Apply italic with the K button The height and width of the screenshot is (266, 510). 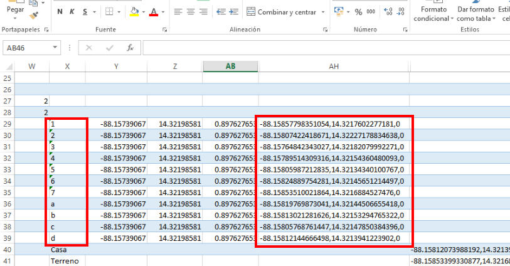coord(72,12)
